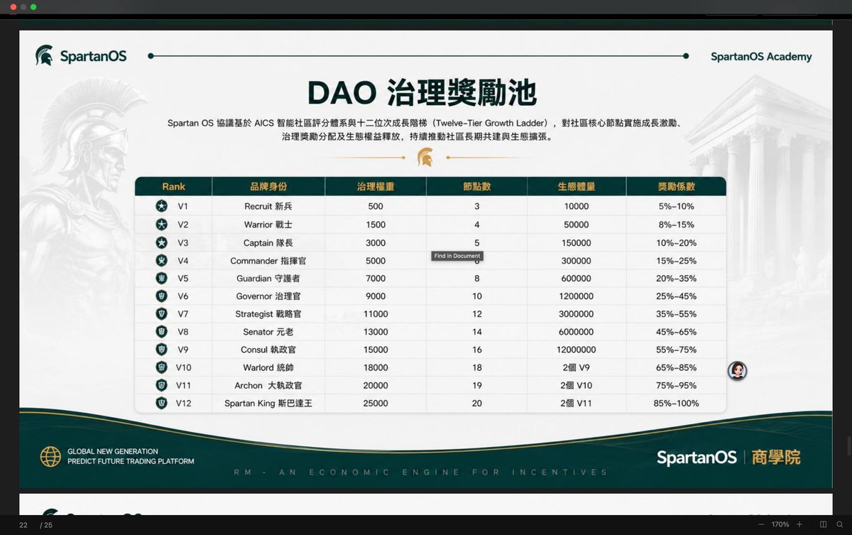852x535 pixels.
Task: Click the current page number field showing 22
Action: pos(23,525)
